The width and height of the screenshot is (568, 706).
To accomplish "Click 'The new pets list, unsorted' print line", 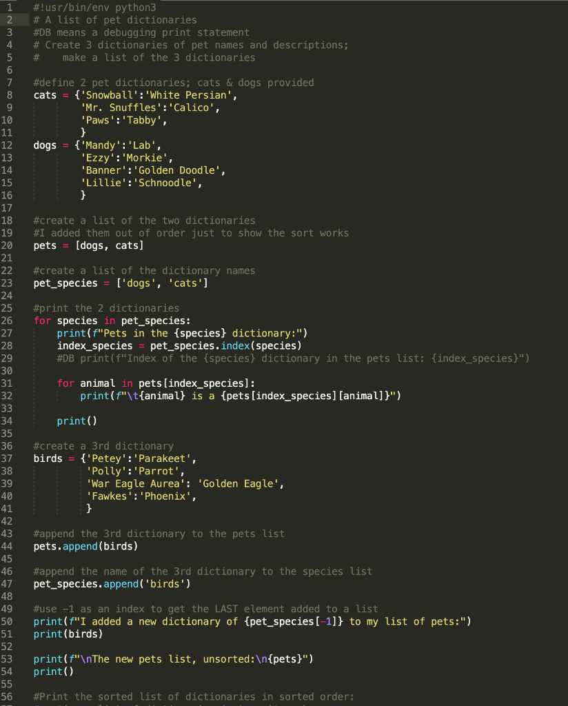I will pos(173,659).
